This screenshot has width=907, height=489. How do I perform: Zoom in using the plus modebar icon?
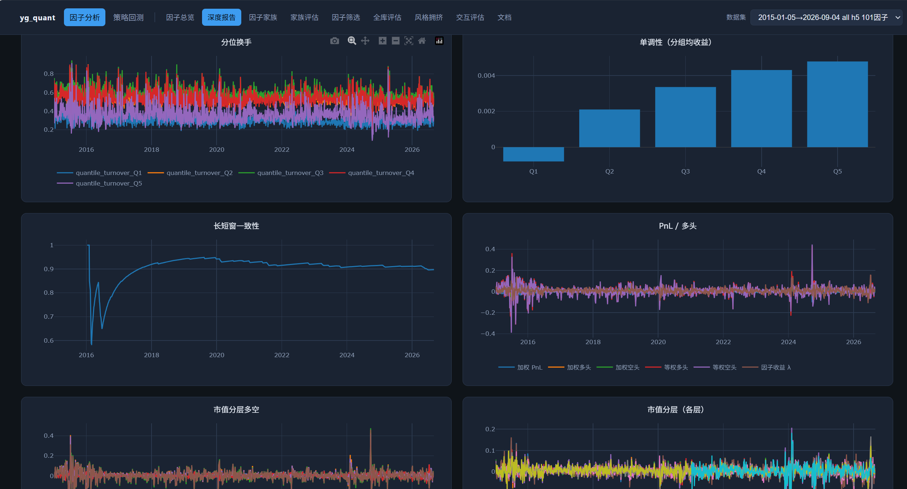(x=382, y=41)
